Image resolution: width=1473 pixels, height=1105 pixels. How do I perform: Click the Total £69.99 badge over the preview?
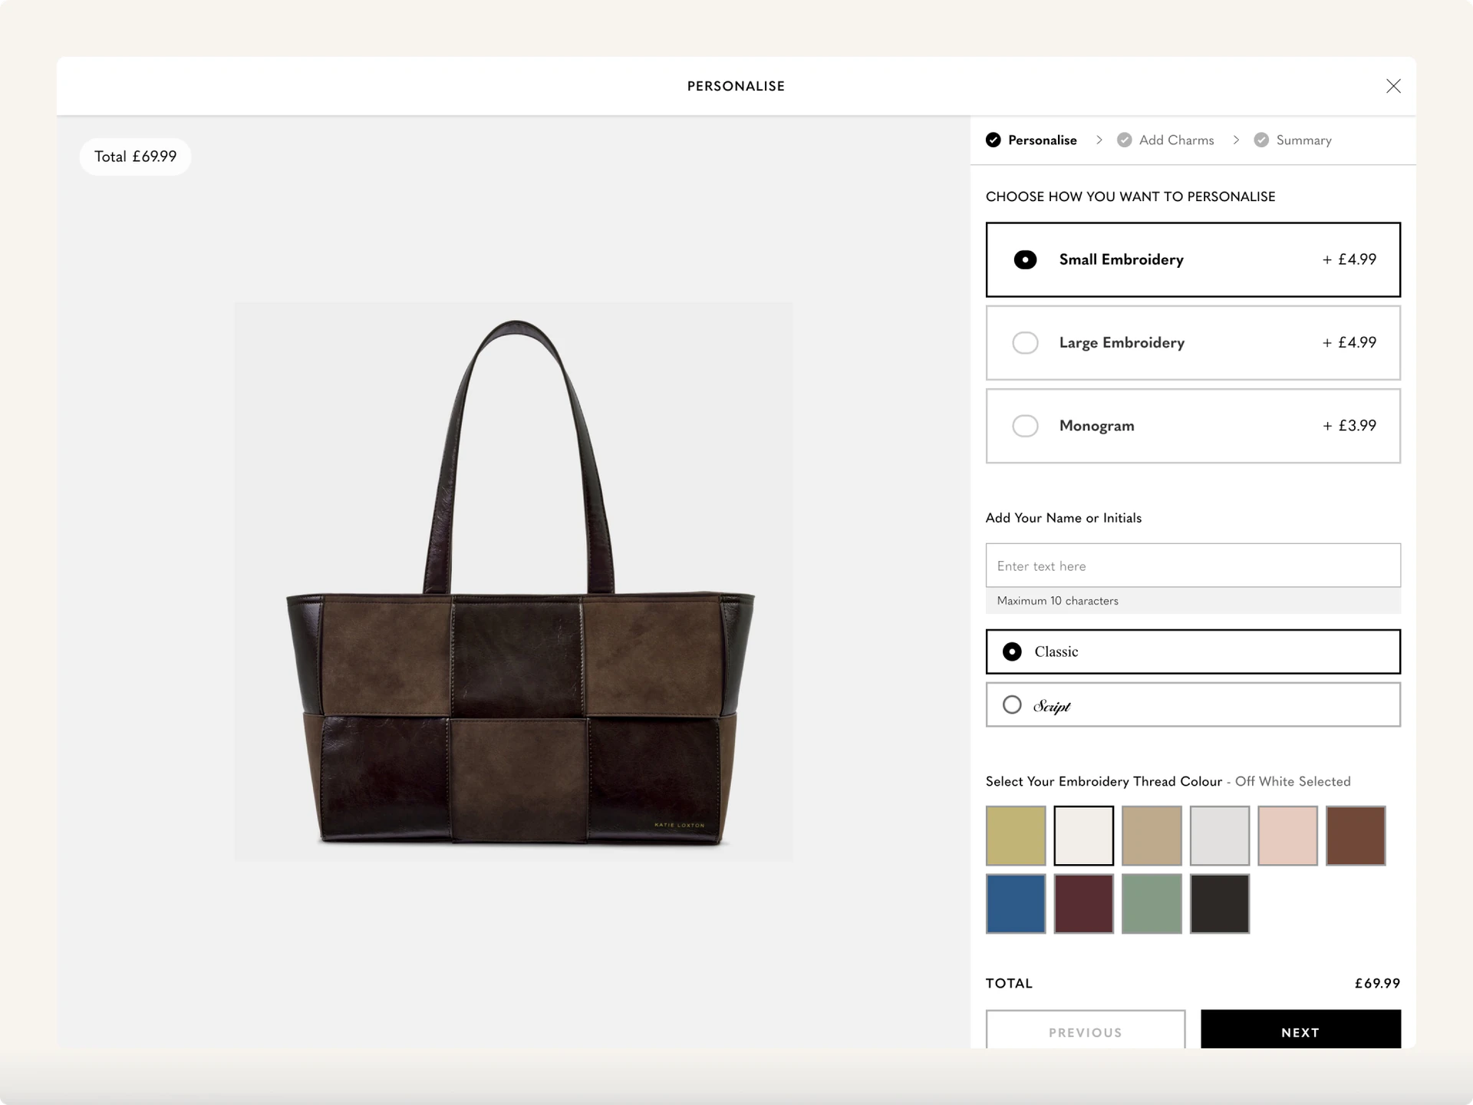(135, 157)
